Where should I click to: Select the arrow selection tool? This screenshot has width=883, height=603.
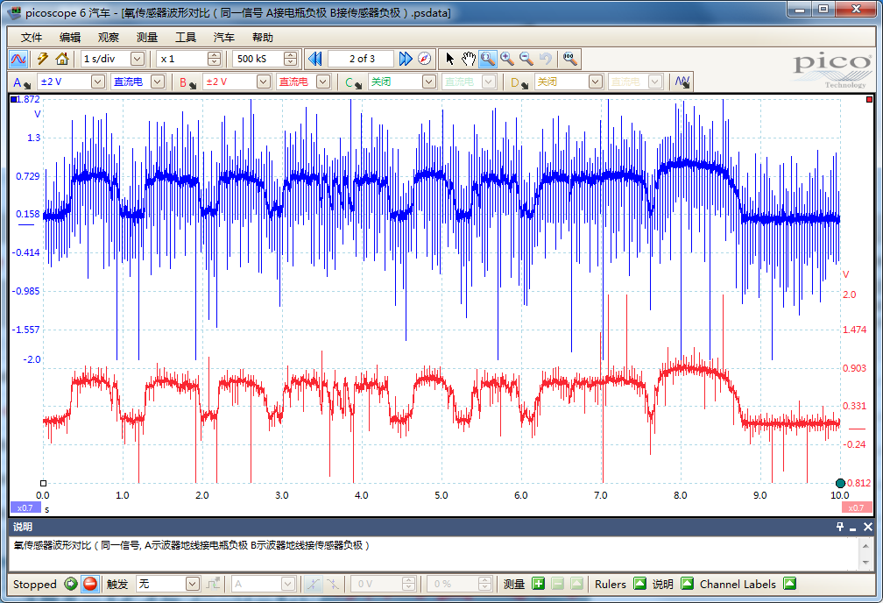pos(449,59)
